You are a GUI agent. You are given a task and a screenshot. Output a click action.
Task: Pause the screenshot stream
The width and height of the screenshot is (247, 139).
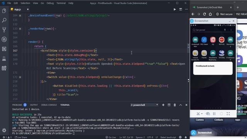tap(214, 114)
